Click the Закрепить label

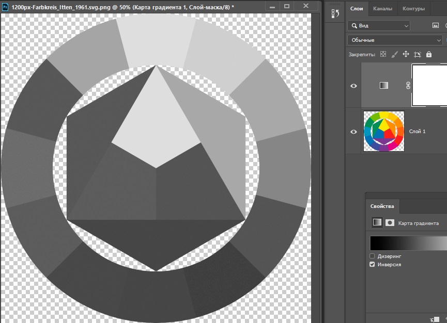click(362, 54)
